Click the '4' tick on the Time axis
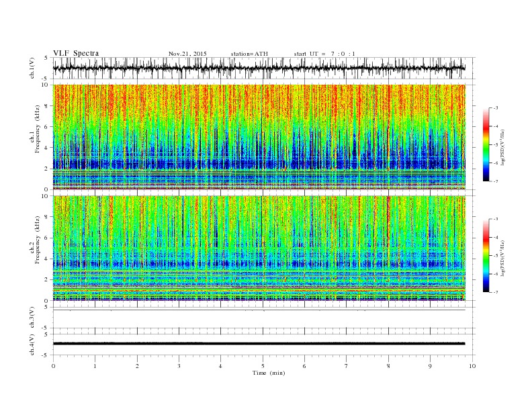Screen dimensions: 532x411 click(220, 366)
